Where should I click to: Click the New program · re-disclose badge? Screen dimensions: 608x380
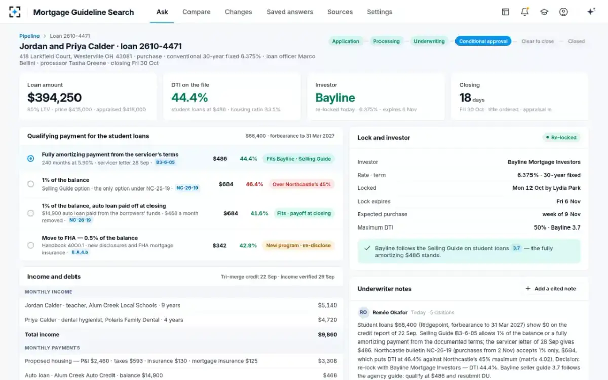pos(298,245)
